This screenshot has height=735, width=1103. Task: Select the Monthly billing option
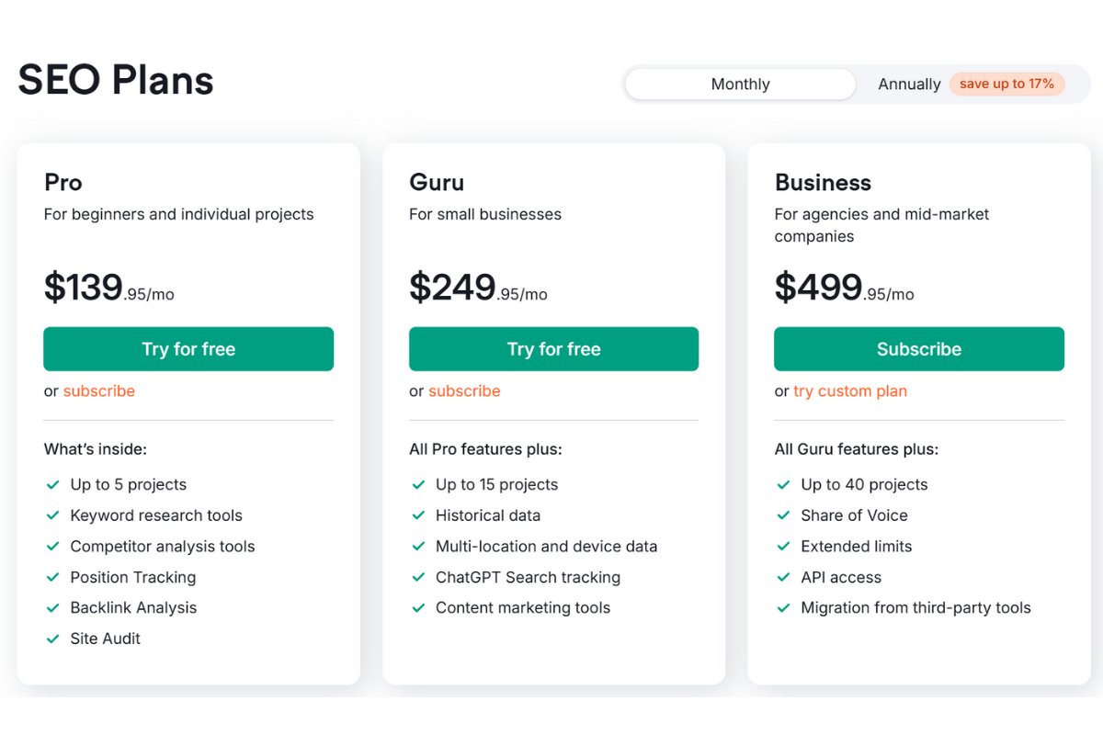(x=739, y=84)
